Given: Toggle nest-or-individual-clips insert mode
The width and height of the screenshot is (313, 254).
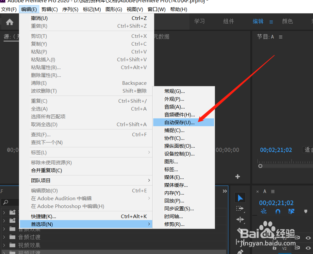Looking at the screenshot, I should tap(264, 211).
